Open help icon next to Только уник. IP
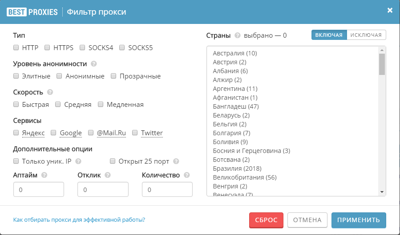The height and width of the screenshot is (235, 400). pyautogui.click(x=78, y=161)
